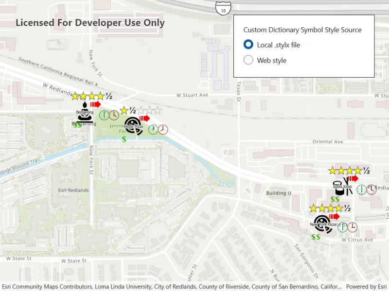Click Sushi Kimo's star rating row
Screen dimensions: 389x291
349,171
